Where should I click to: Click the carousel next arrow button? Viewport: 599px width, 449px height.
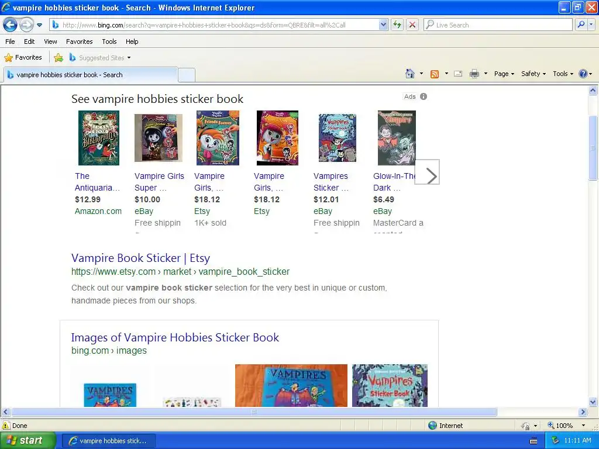pos(427,172)
